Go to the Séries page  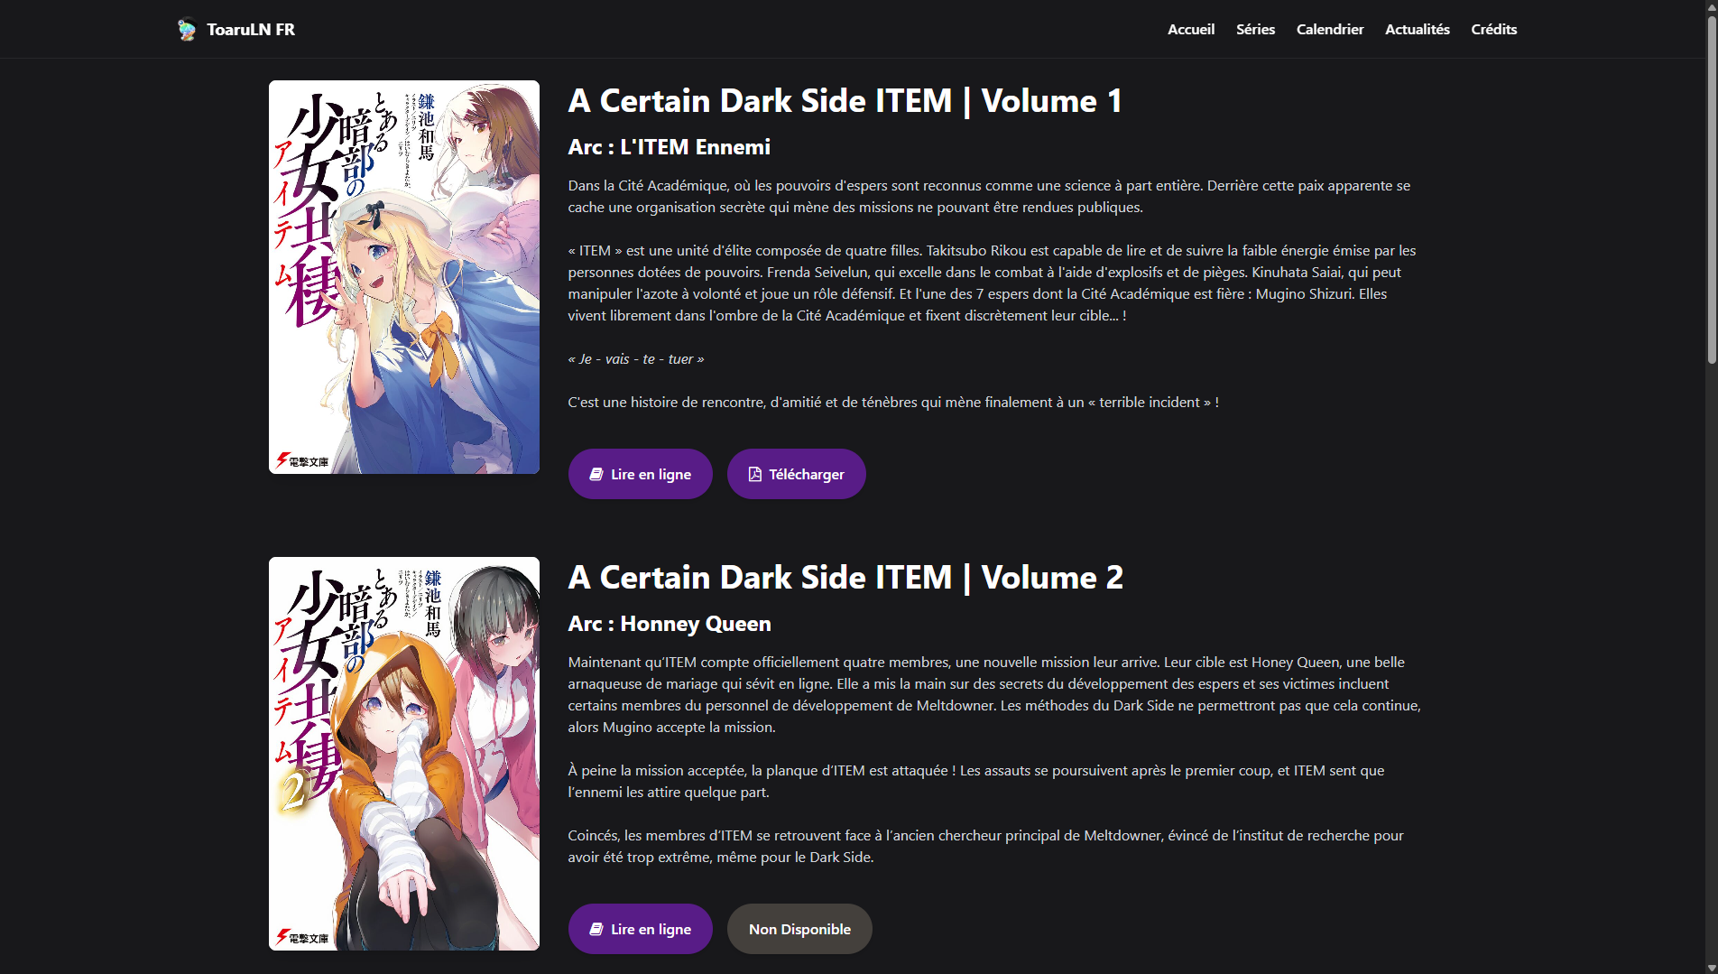point(1255,29)
